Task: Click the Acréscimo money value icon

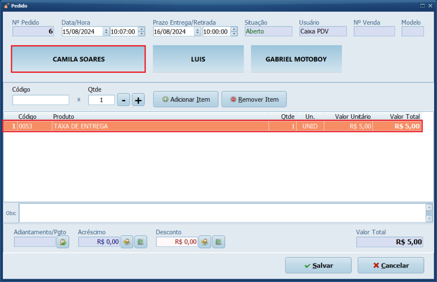Action: [127, 242]
